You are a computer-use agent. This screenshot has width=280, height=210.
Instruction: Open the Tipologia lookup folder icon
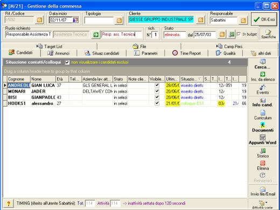[119, 20]
